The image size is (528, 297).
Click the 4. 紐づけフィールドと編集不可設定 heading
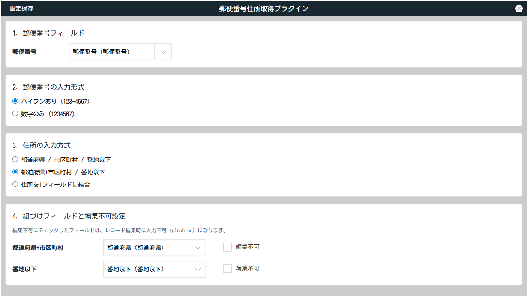(x=69, y=216)
